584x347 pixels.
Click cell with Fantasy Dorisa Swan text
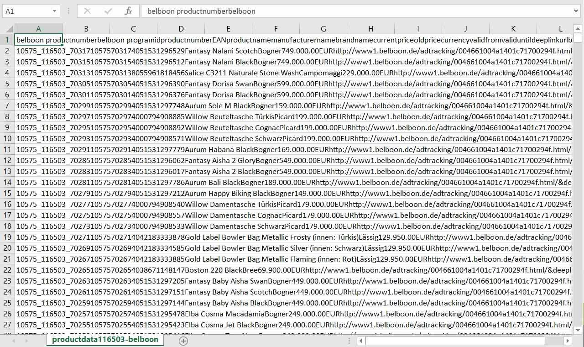coord(38,84)
